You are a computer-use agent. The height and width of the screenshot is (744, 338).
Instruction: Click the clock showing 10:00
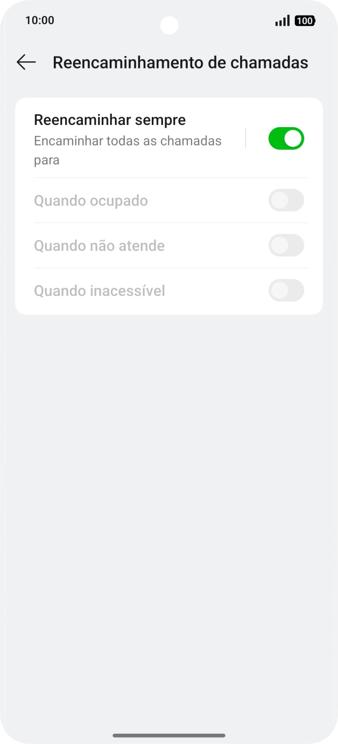pos(40,20)
